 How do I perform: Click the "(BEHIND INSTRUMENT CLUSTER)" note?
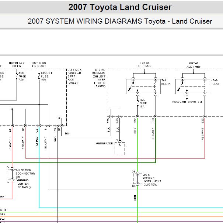tap(152, 181)
